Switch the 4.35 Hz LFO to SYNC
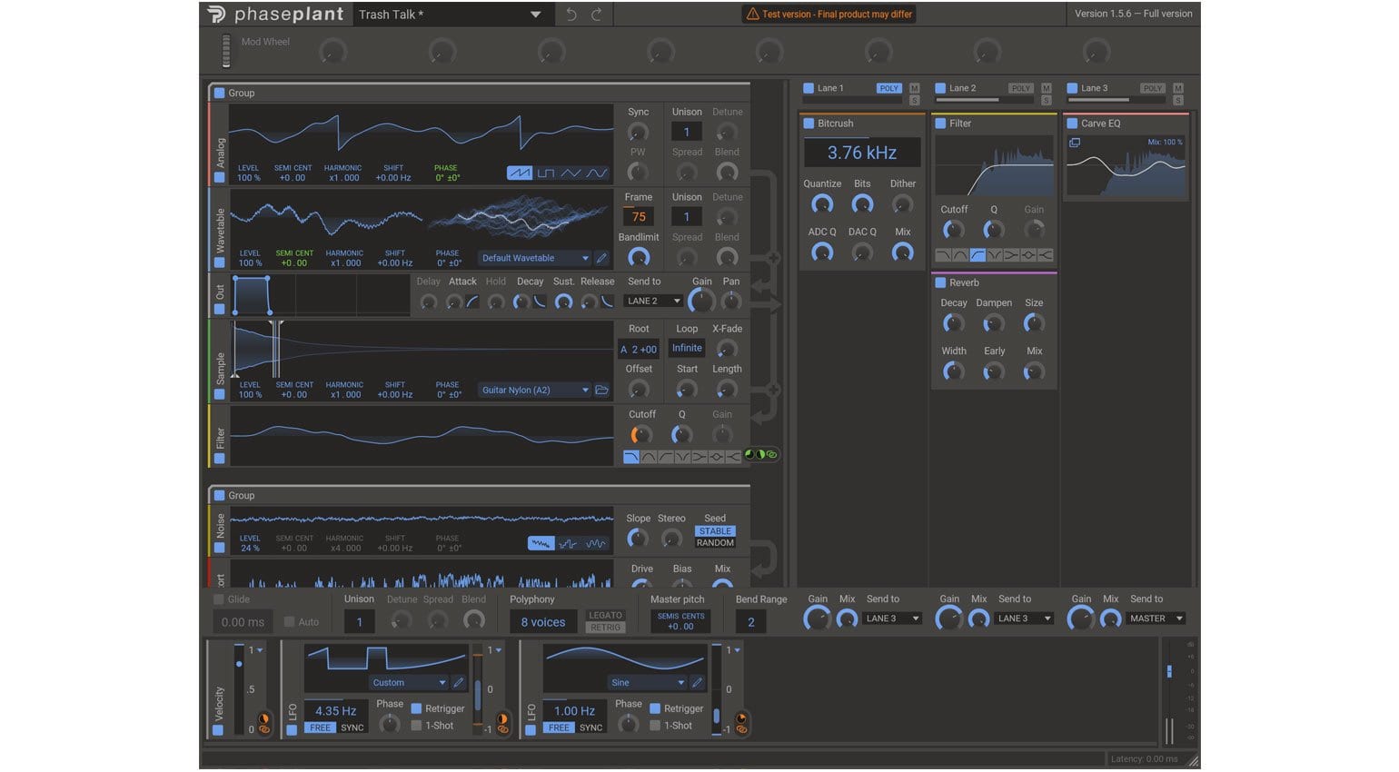1399x772 pixels. click(x=352, y=727)
